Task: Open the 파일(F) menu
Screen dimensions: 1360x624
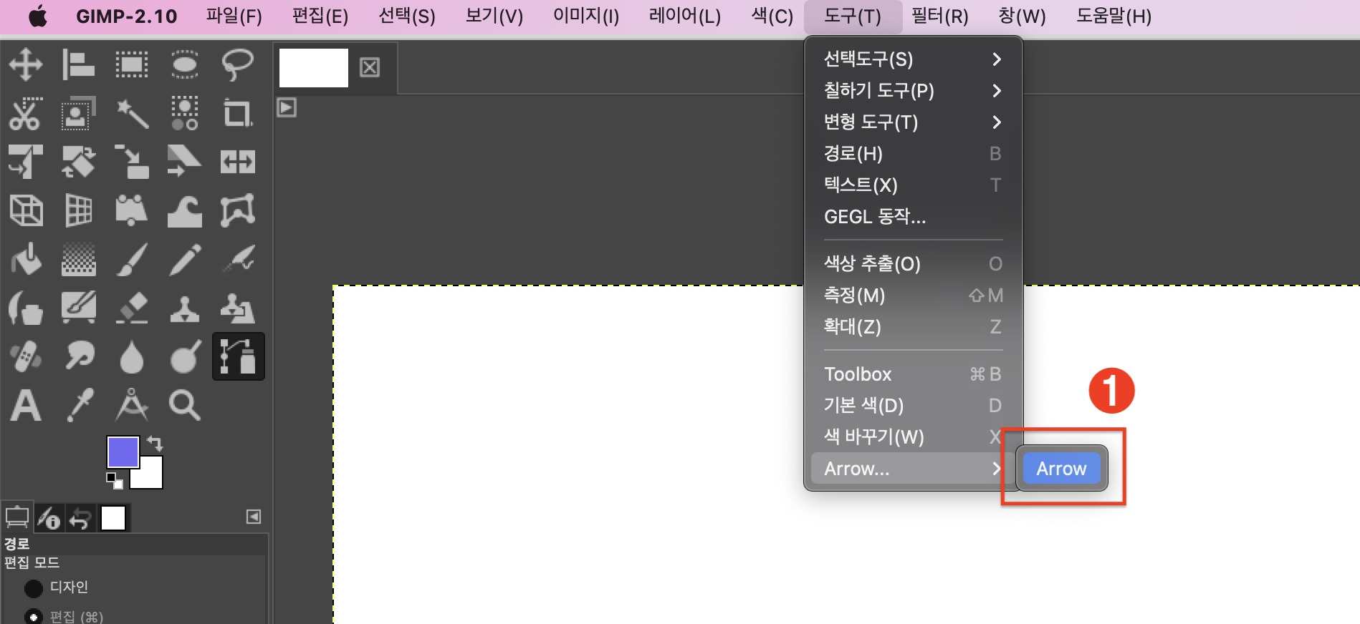Action: tap(234, 16)
